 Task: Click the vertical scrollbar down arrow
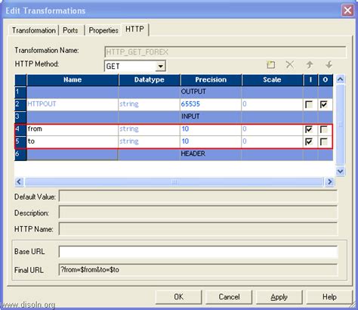tap(341, 172)
